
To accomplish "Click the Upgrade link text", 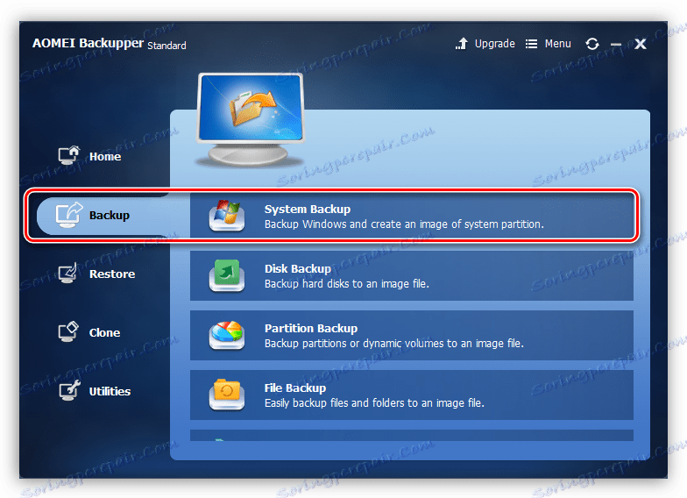I will pyautogui.click(x=494, y=44).
